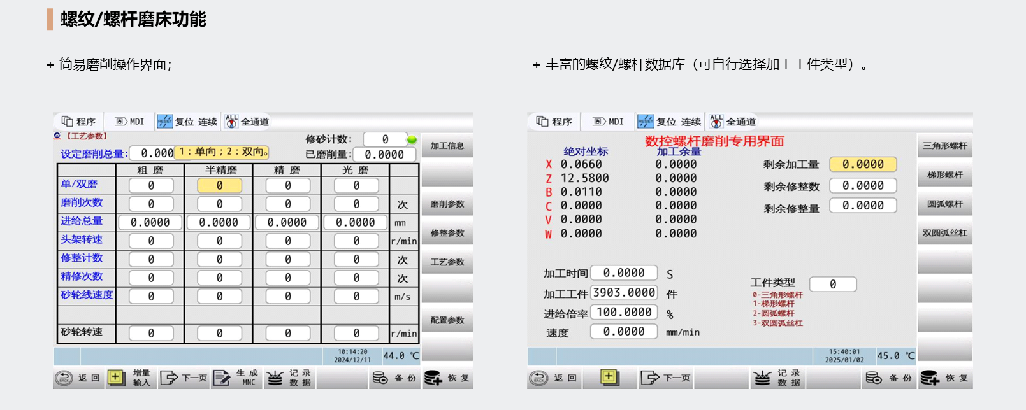1026x410 pixels.
Task: Select the highlighted 半精磨 单/双磨 field
Action: click(219, 185)
